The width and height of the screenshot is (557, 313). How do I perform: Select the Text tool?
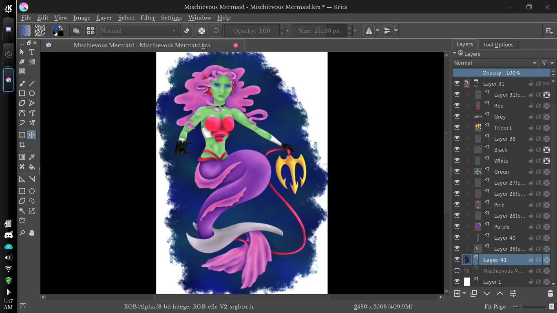[x=32, y=52]
